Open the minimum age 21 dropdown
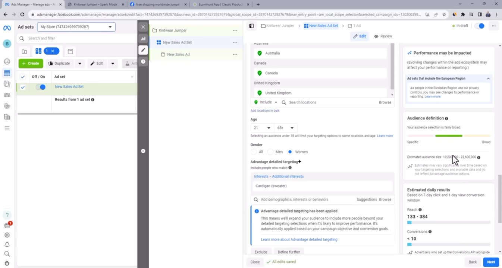This screenshot has height=268, width=502. (262, 128)
